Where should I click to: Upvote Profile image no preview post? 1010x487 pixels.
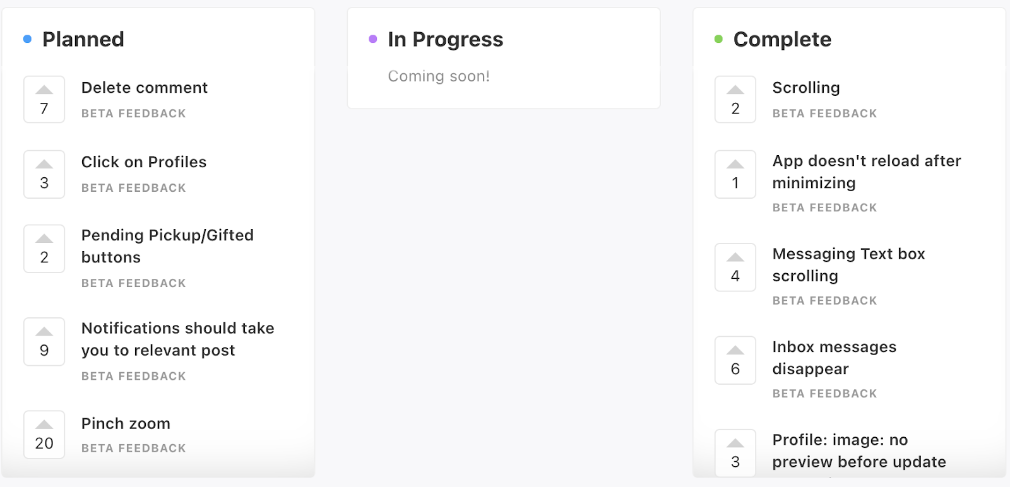coord(735,453)
